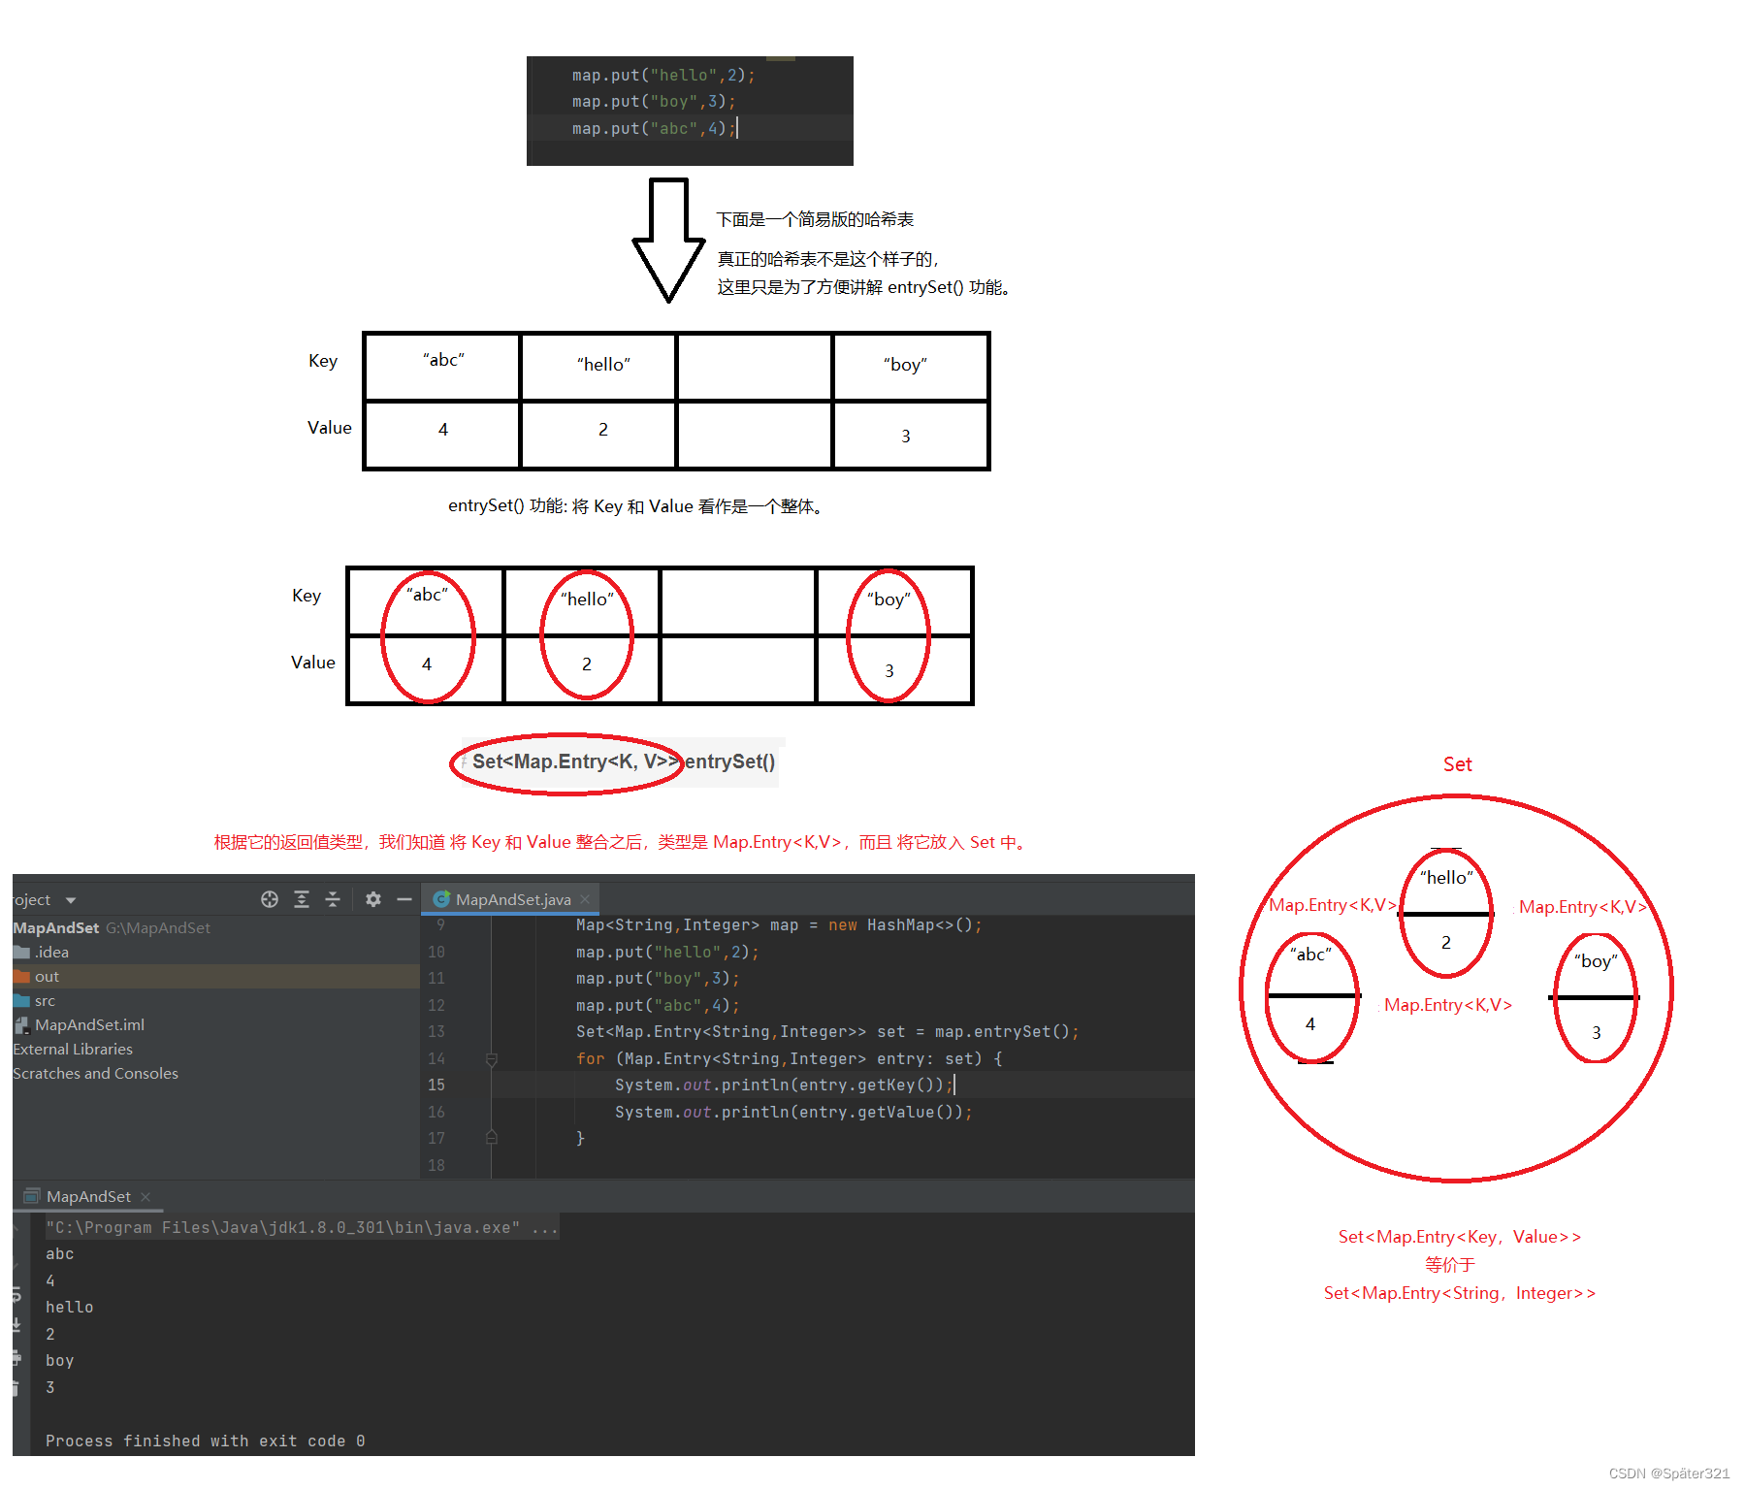Click the Select Opened File locate icon

(x=270, y=899)
